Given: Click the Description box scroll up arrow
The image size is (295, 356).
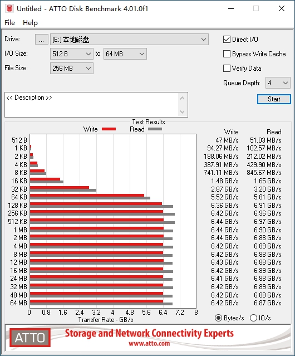Looking at the screenshot, I should point(183,98).
